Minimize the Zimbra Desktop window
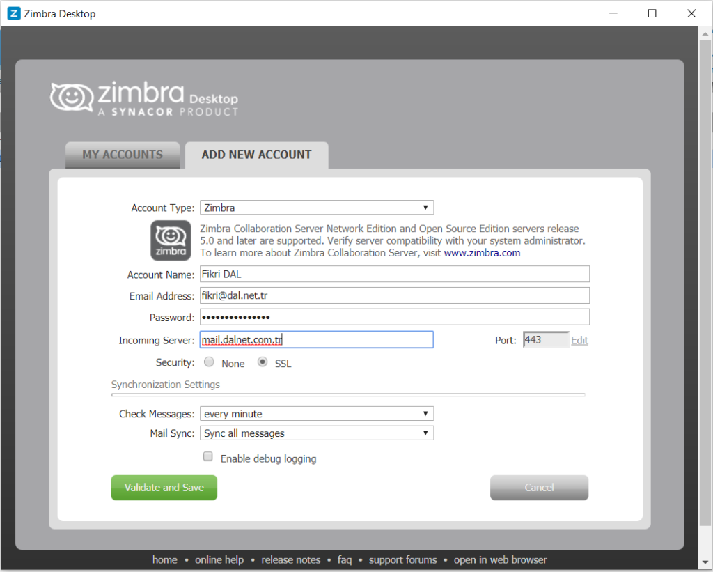Screen dimensions: 713x572 click(x=613, y=13)
